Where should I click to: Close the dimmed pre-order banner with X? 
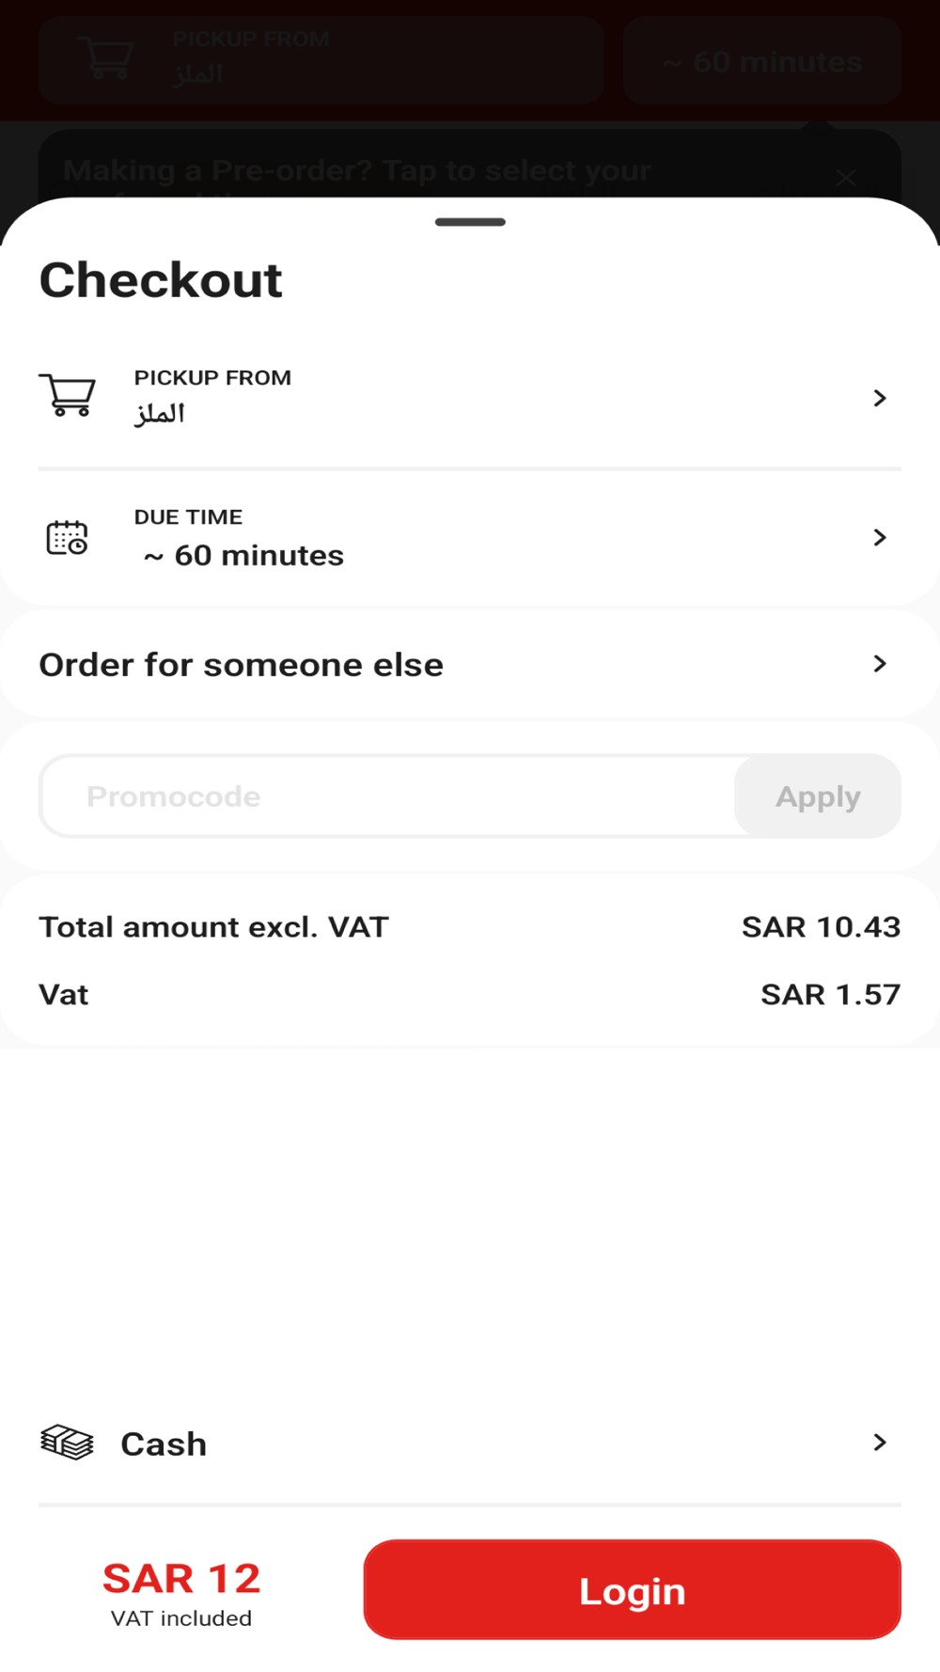pos(845,177)
